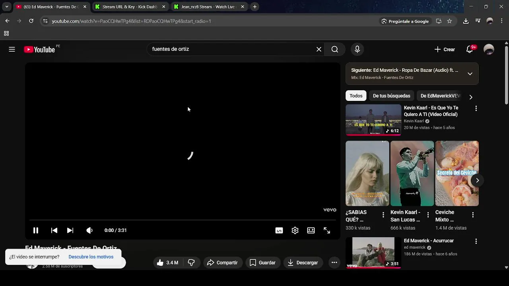Open options for Kevin Kaarl video

476,108
